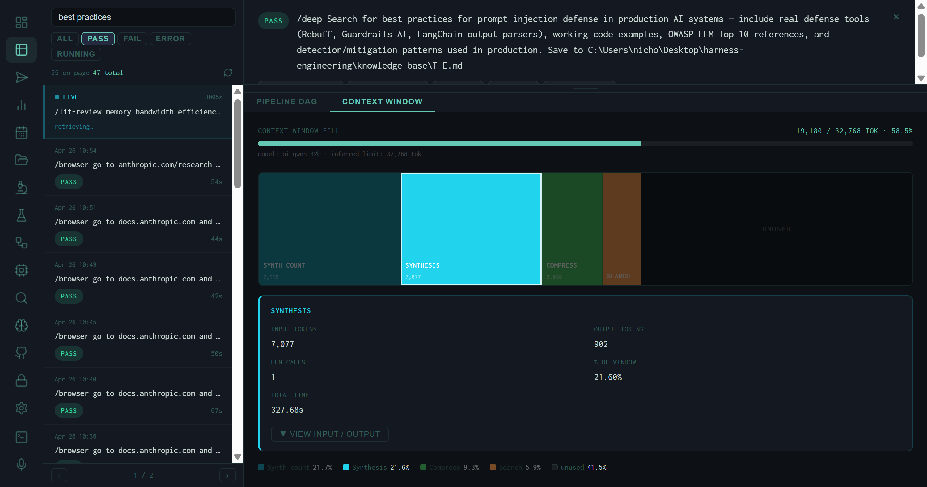Open the folder icon in sidebar
This screenshot has height=487, width=927.
pyautogui.click(x=21, y=160)
